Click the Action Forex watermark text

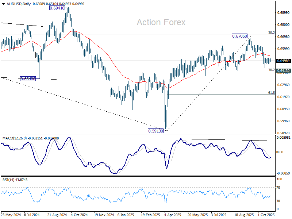[161, 22]
